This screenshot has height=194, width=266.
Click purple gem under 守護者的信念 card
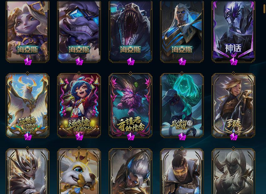point(131,137)
